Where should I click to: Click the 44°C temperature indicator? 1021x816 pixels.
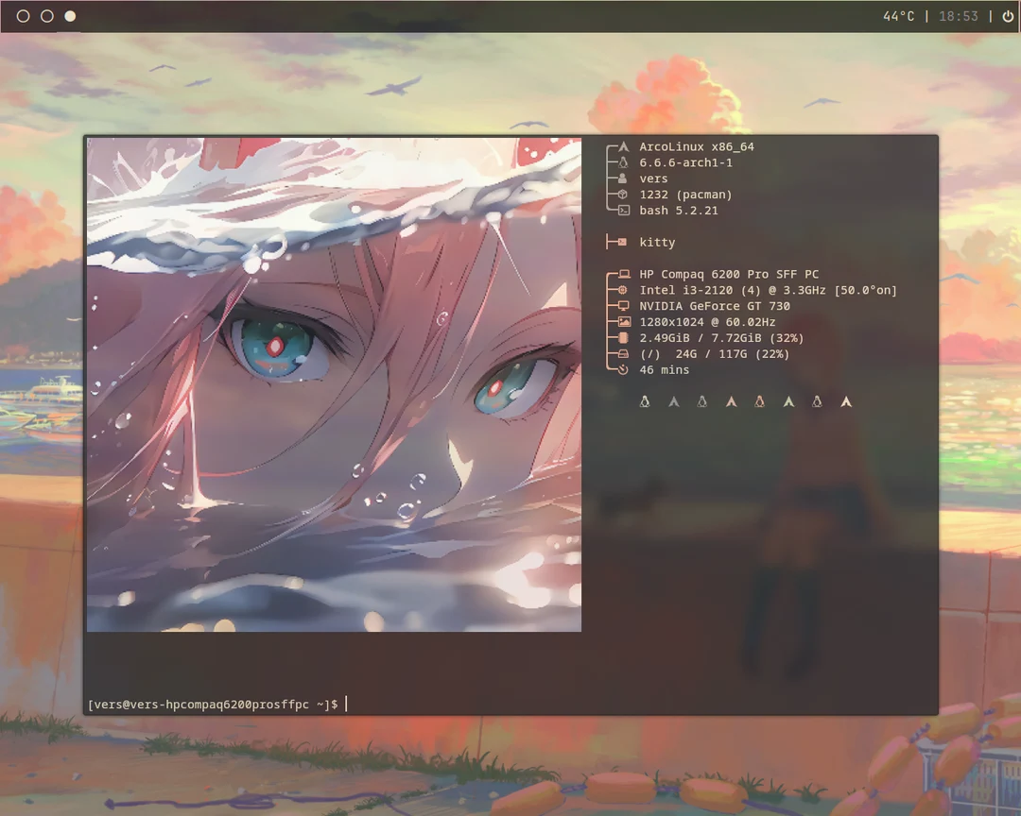point(898,16)
